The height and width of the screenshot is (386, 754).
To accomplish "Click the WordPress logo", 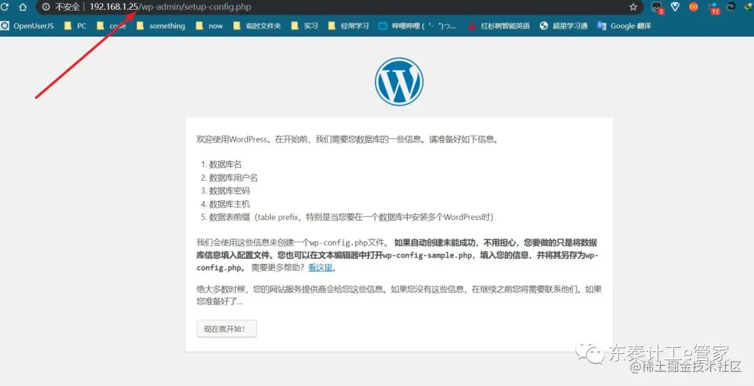I will coord(399,82).
